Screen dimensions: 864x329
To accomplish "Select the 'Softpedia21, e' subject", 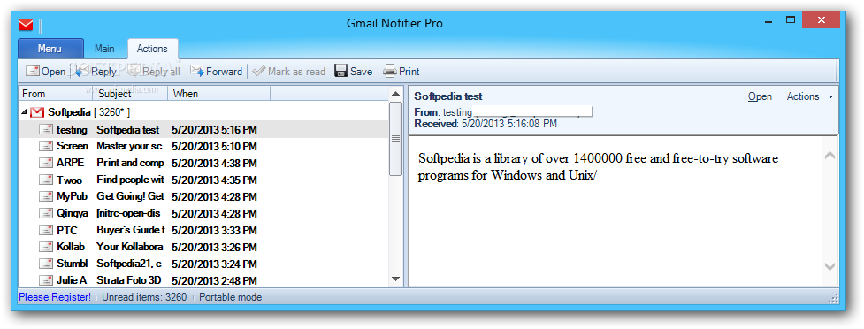I will click(x=129, y=264).
